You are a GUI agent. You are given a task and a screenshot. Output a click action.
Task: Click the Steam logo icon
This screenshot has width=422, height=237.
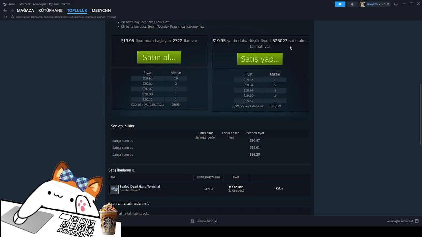[x=5, y=4]
